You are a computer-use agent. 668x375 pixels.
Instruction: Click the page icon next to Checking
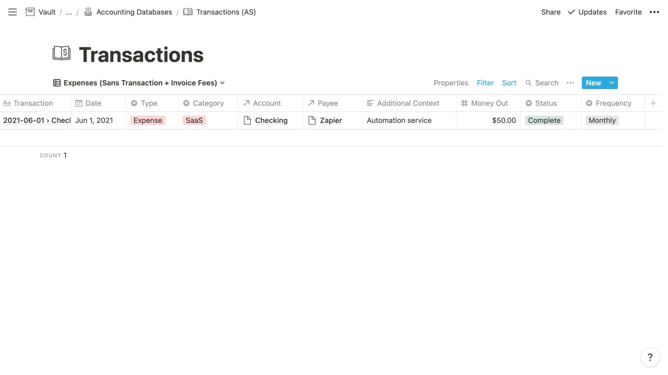point(247,120)
